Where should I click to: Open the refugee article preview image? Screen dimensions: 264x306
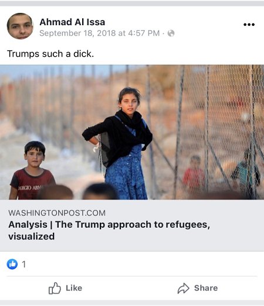click(132, 132)
